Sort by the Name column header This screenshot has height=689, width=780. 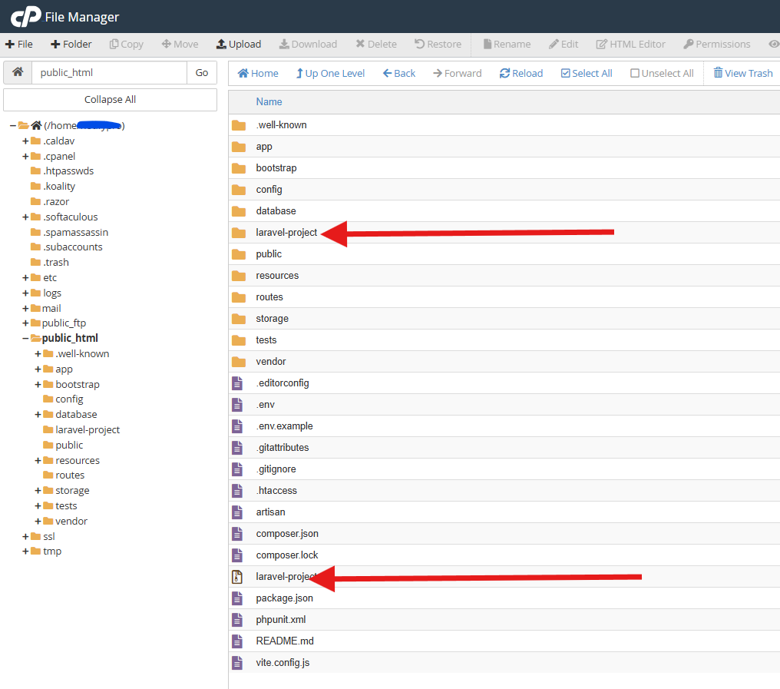pos(269,101)
